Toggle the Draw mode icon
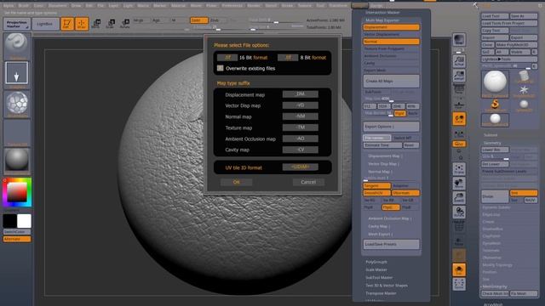The height and width of the screenshot is (306, 545). point(82,24)
